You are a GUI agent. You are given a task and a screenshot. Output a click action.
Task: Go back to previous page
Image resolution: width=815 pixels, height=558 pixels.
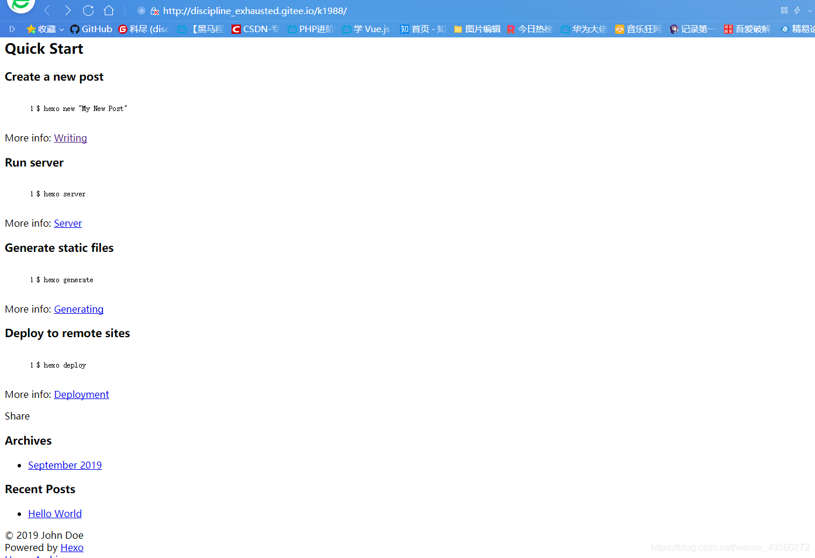coord(47,11)
